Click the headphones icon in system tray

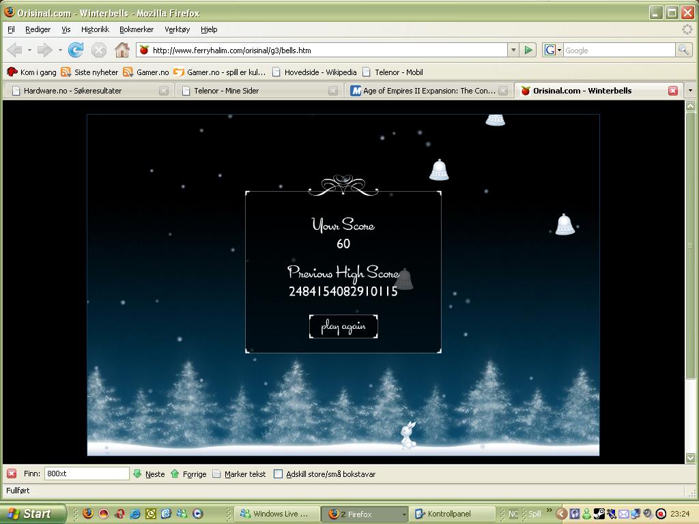pos(575,514)
